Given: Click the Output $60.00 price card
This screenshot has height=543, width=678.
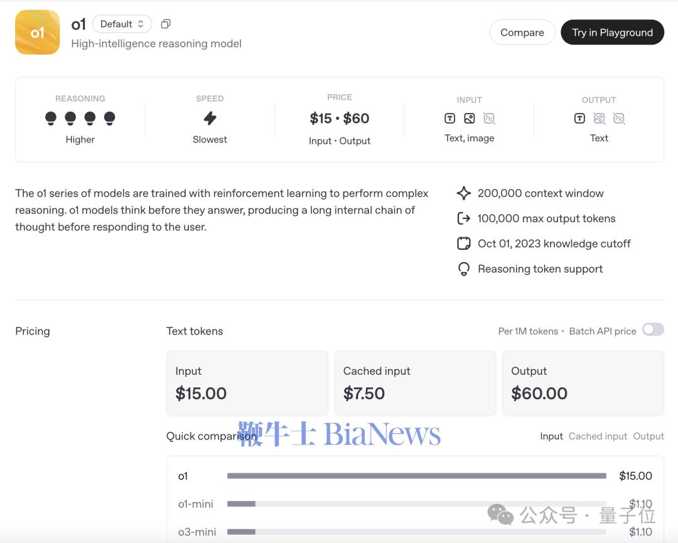Looking at the screenshot, I should [x=583, y=384].
